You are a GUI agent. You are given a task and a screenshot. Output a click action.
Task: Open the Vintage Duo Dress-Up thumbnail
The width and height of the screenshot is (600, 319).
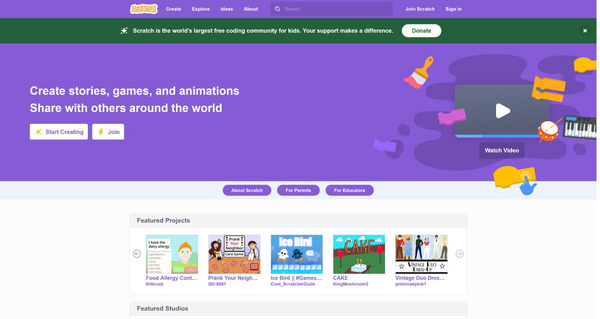(x=421, y=254)
